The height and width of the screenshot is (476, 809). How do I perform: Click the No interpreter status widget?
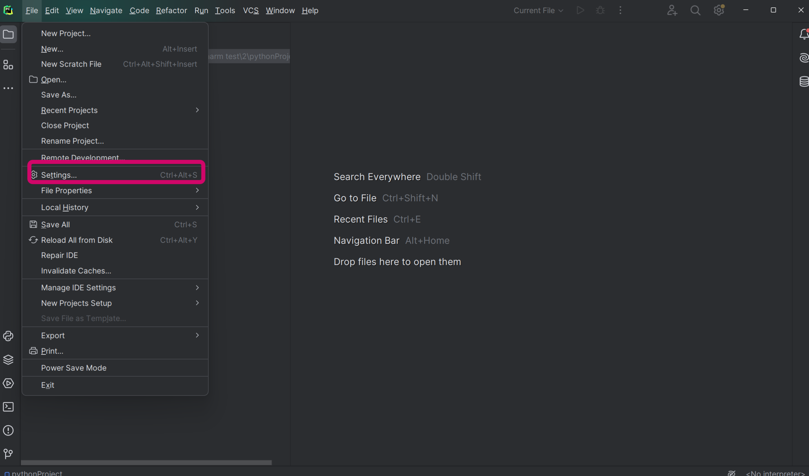[775, 473]
